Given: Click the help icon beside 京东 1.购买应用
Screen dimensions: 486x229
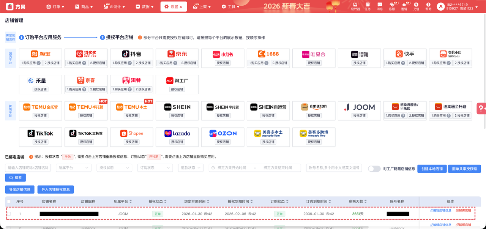Looking at the screenshot, I should pyautogui.click(x=175, y=63).
